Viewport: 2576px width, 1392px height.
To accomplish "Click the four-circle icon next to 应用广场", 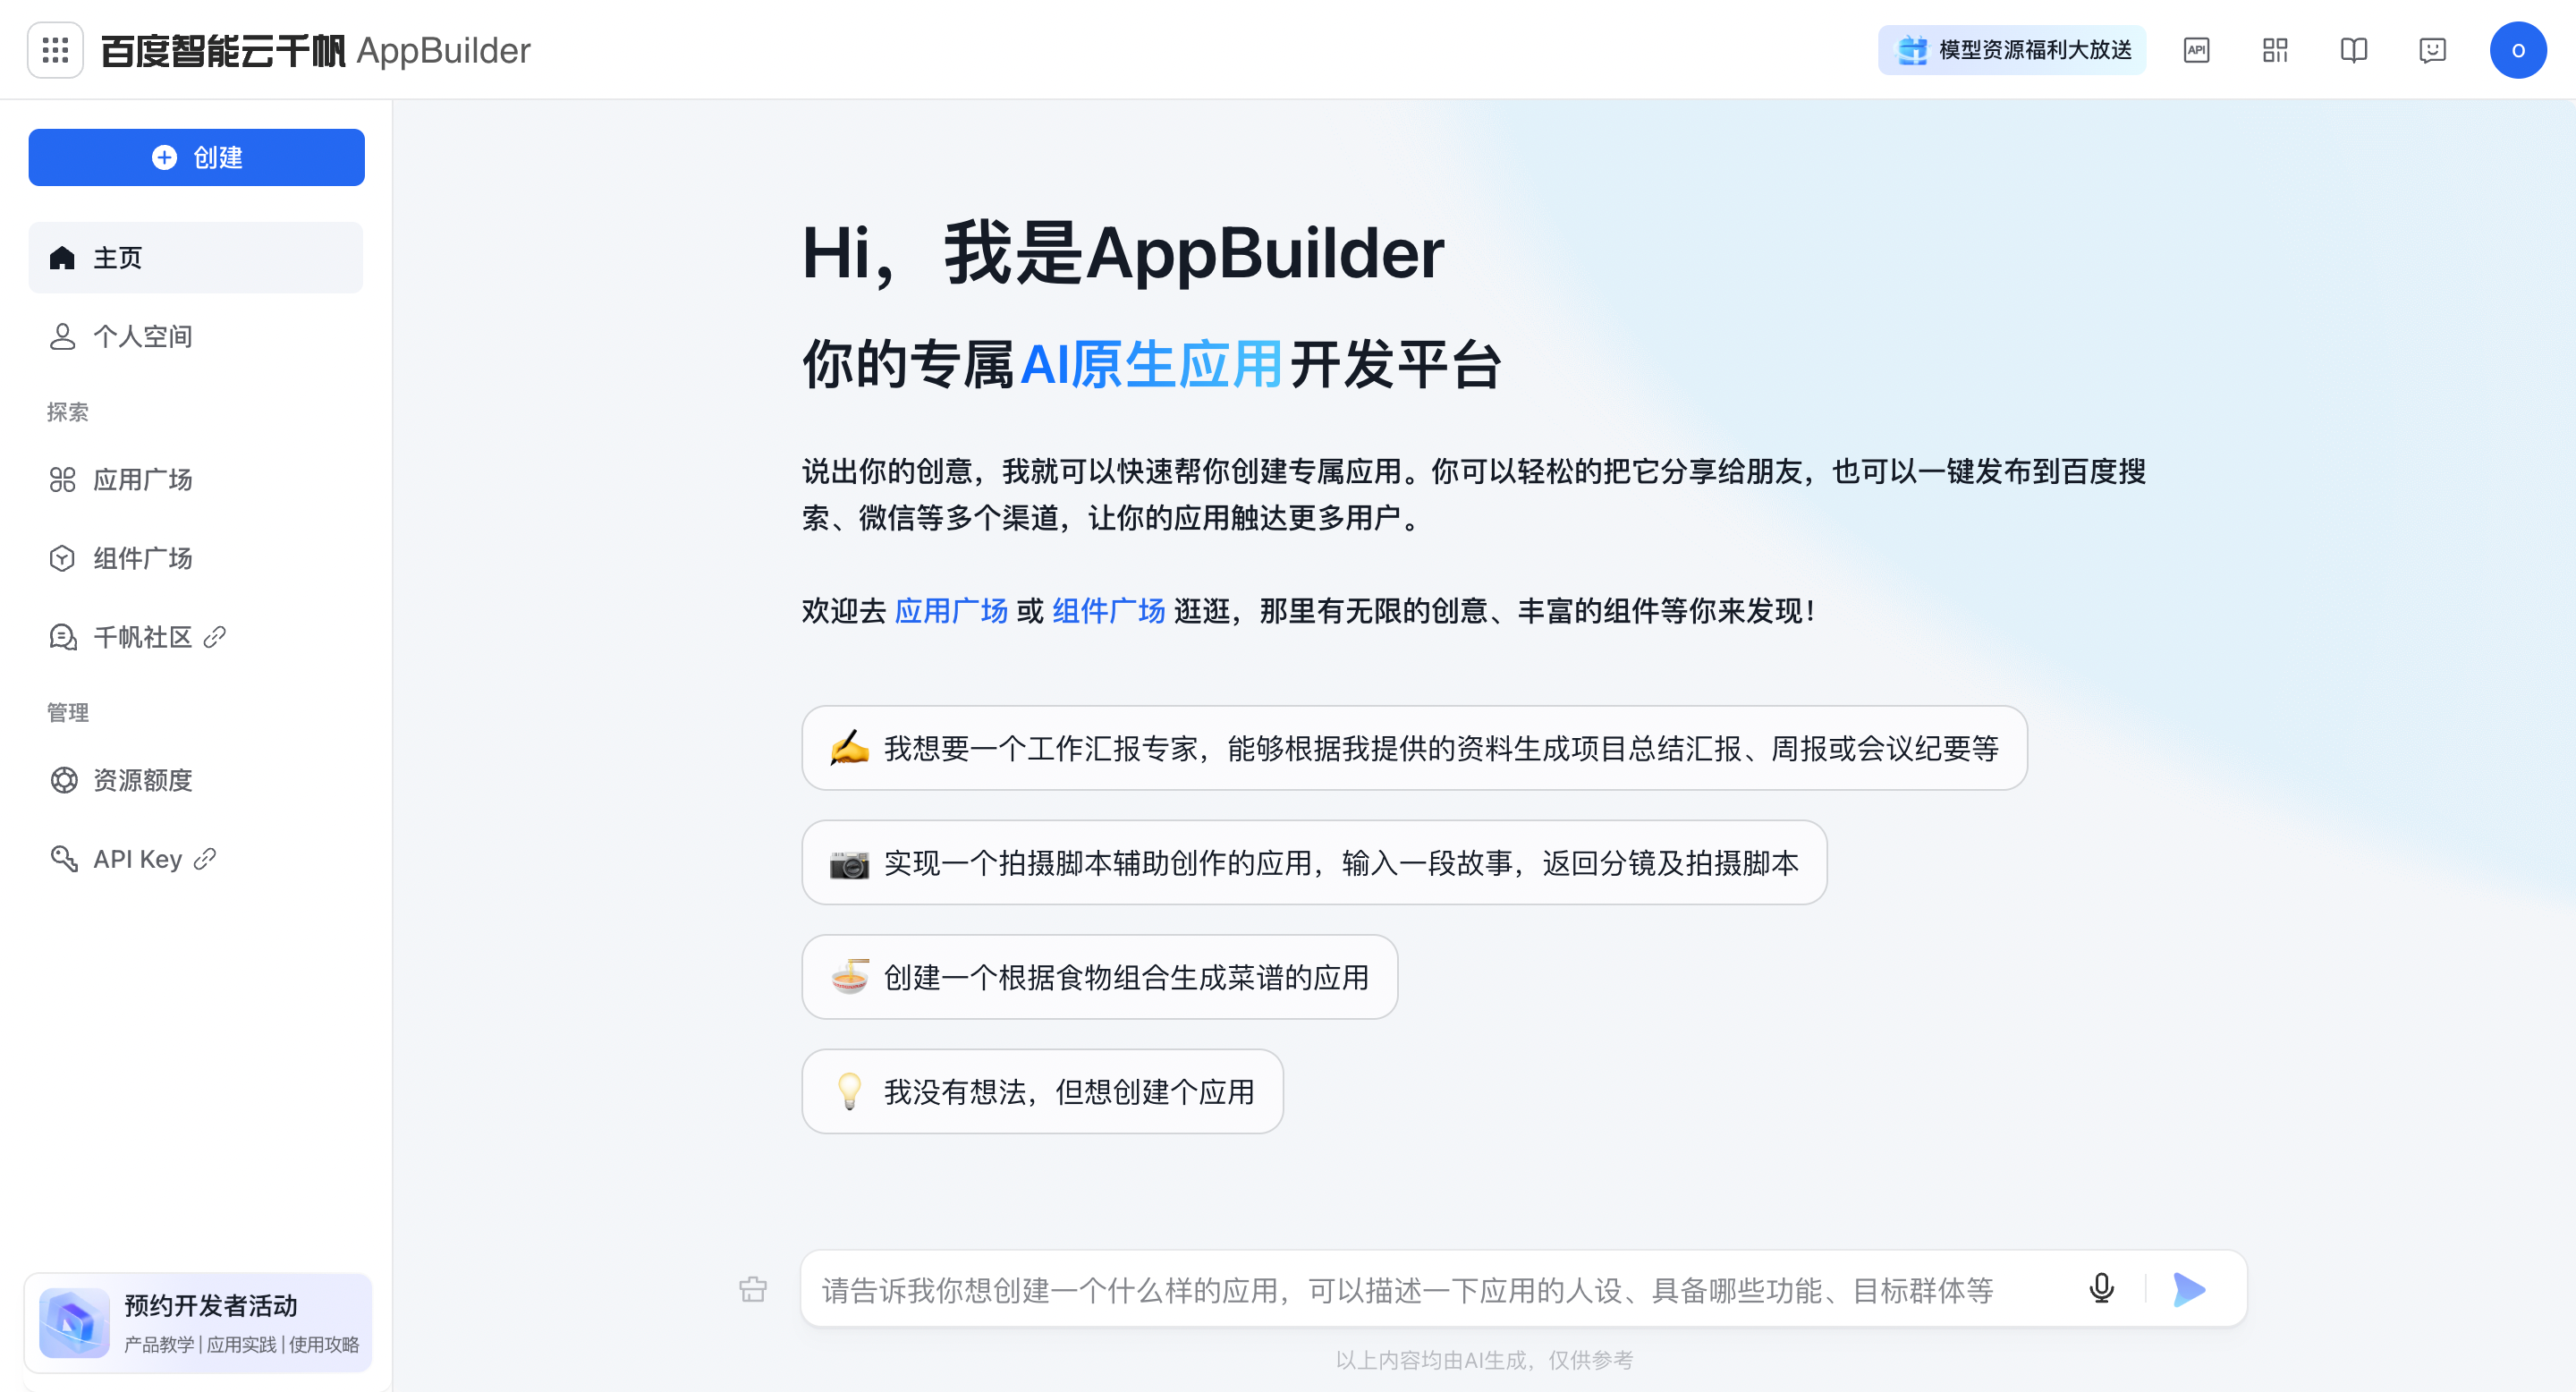I will coord(62,480).
